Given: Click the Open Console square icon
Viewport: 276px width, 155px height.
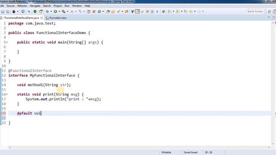Looking at the screenshot, I should pyautogui.click(x=23, y=12).
